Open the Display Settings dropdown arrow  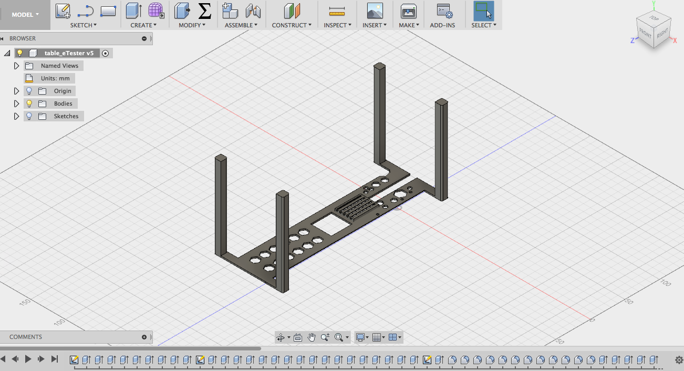pyautogui.click(x=368, y=337)
